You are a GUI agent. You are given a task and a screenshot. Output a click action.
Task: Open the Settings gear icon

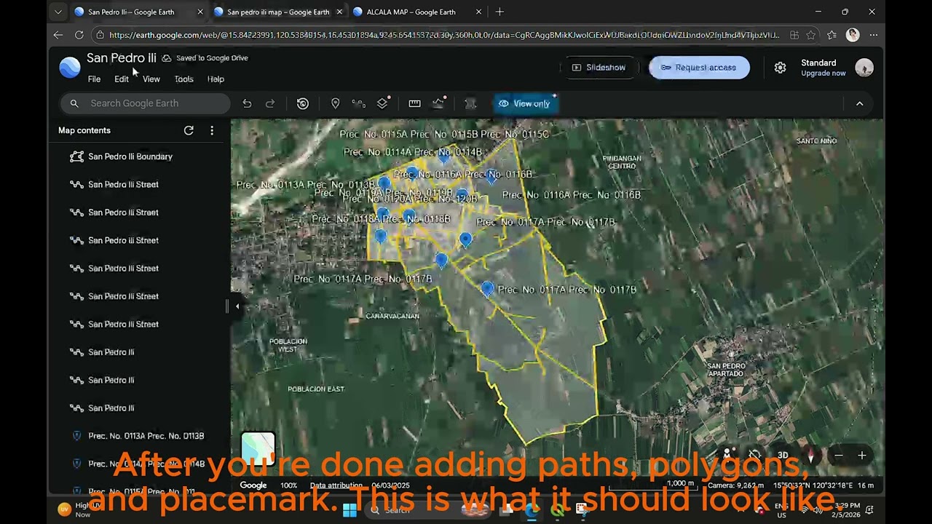click(780, 68)
